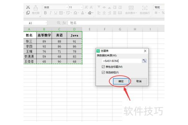Close the 创建表 dialog
The image size is (188, 125).
point(145,51)
